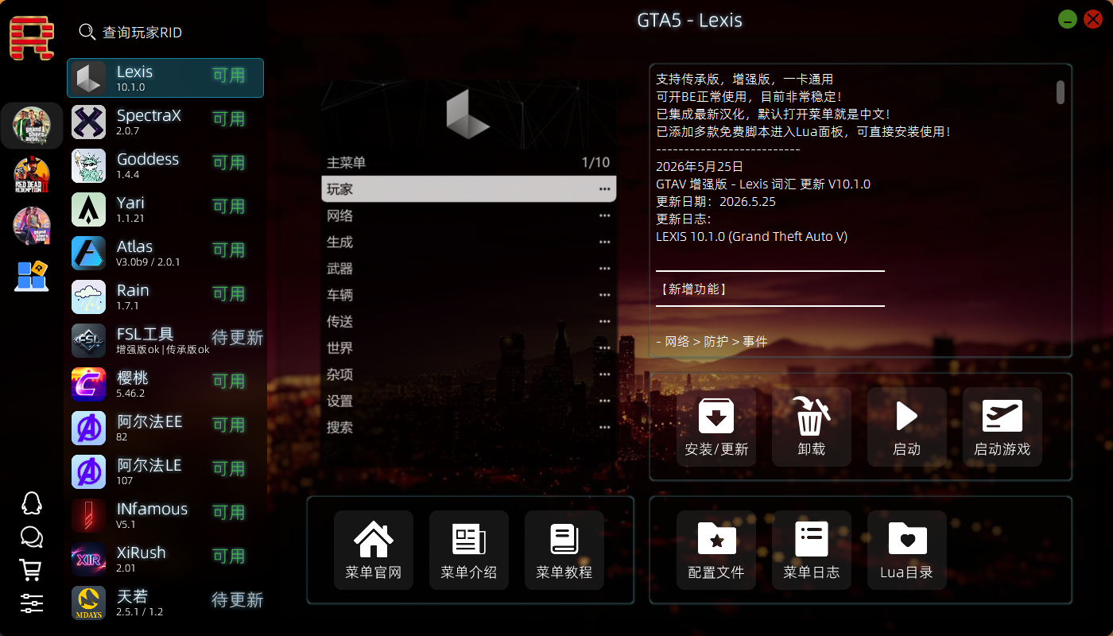Click 可用 status next to SpectraX
Screen dimensions: 1113x636
tap(229, 119)
